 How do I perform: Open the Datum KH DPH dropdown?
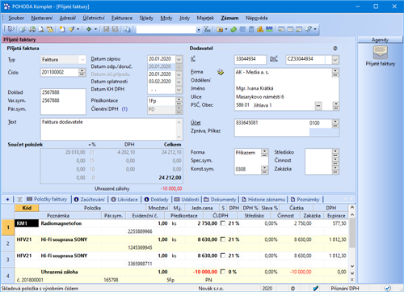point(179,90)
